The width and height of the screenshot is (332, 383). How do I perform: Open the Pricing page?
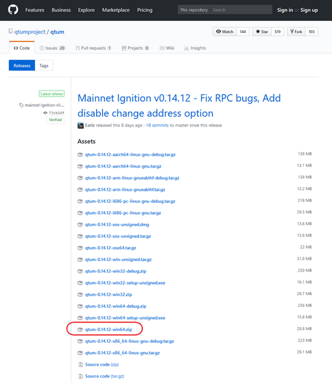click(144, 10)
